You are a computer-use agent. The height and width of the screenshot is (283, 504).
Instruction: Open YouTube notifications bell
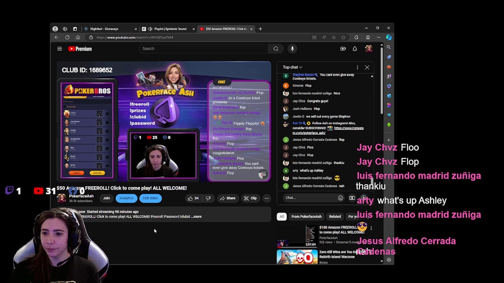click(x=355, y=49)
